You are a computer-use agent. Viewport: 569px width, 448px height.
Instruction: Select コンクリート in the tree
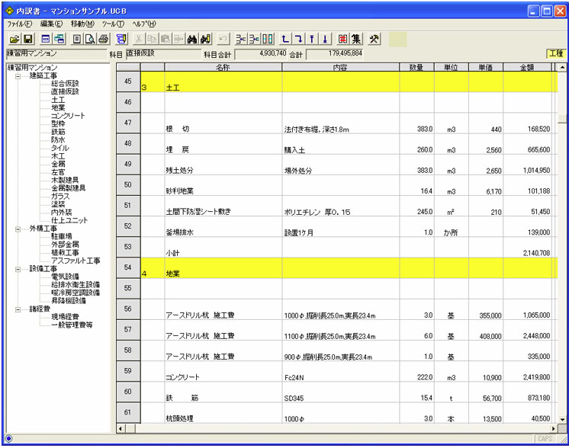[x=68, y=116]
